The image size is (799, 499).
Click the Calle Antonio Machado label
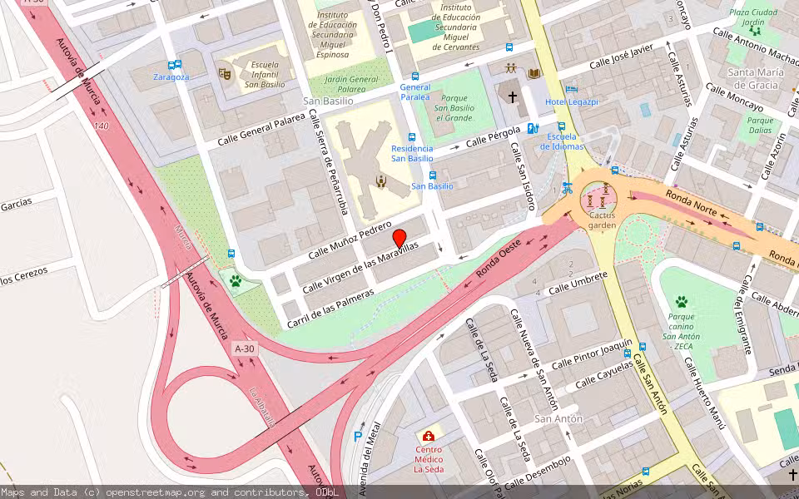click(756, 47)
